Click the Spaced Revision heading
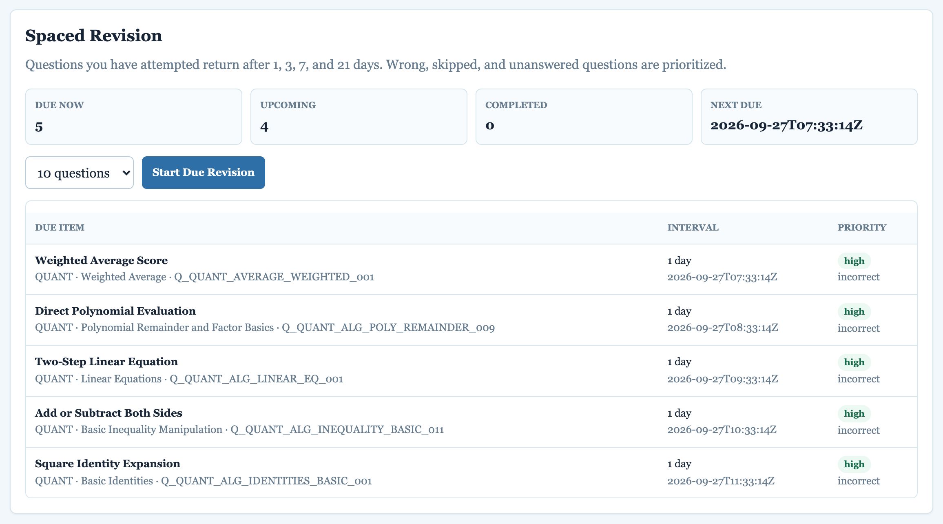Screen dimensions: 943x524 (x=94, y=36)
